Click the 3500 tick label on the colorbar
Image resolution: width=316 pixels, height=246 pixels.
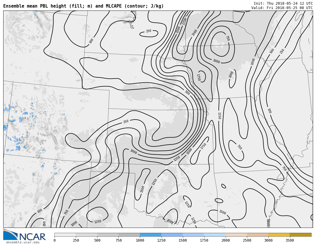[290, 240]
